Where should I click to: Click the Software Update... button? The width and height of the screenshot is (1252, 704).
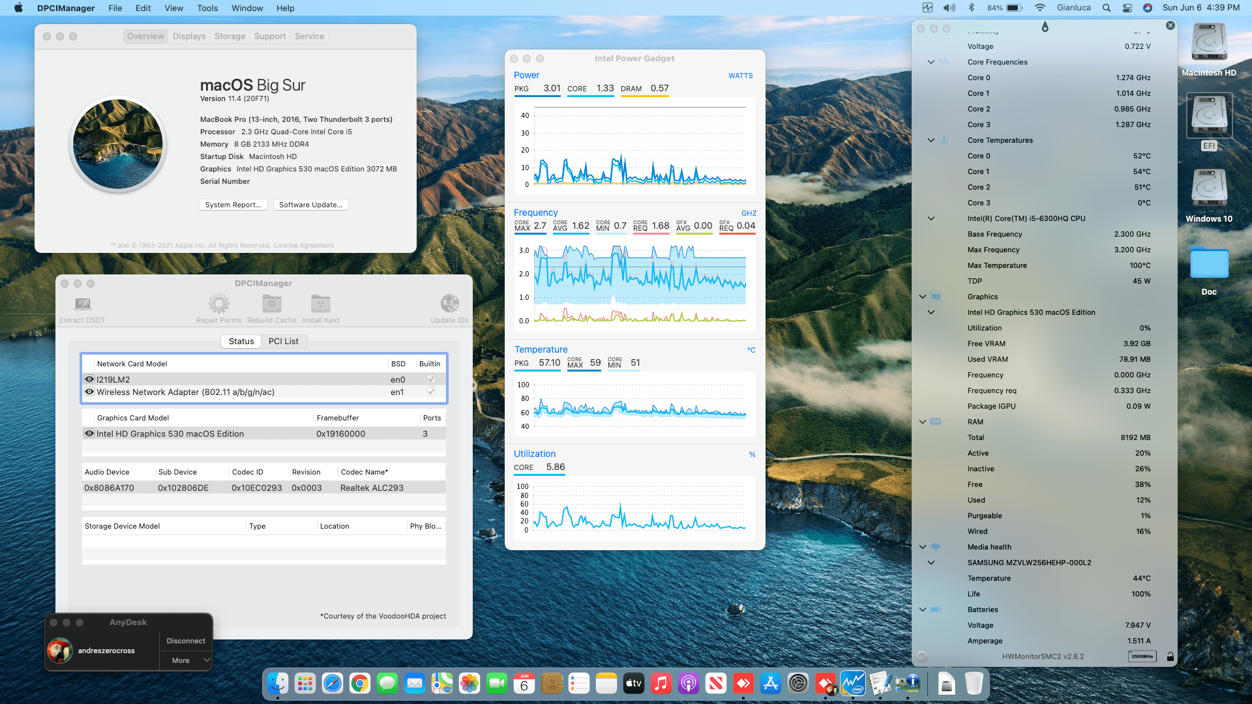(310, 205)
